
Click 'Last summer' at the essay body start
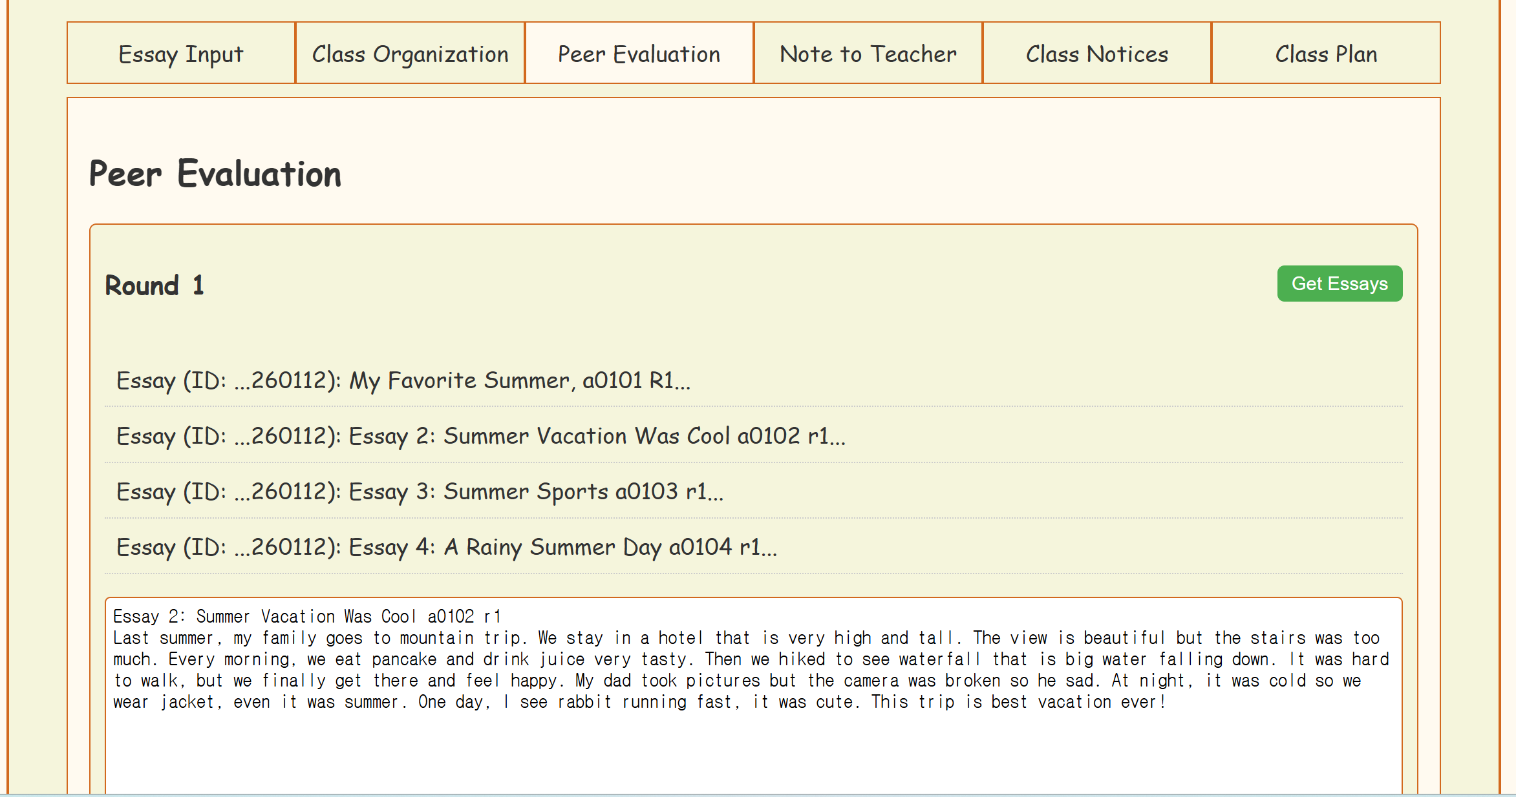coord(162,637)
